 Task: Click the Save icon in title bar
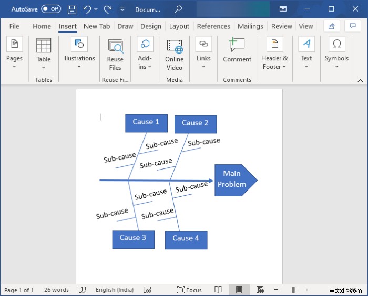pos(72,9)
